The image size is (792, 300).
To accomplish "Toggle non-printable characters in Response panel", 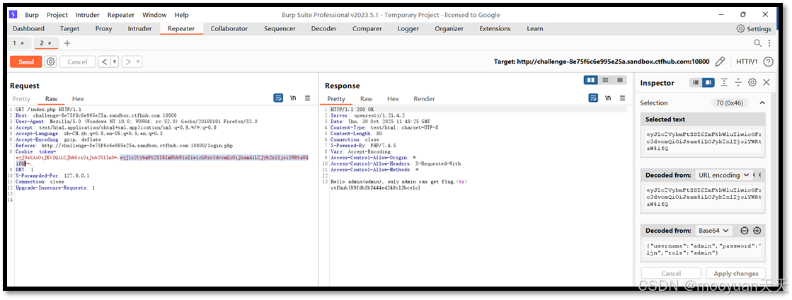I will coord(608,98).
